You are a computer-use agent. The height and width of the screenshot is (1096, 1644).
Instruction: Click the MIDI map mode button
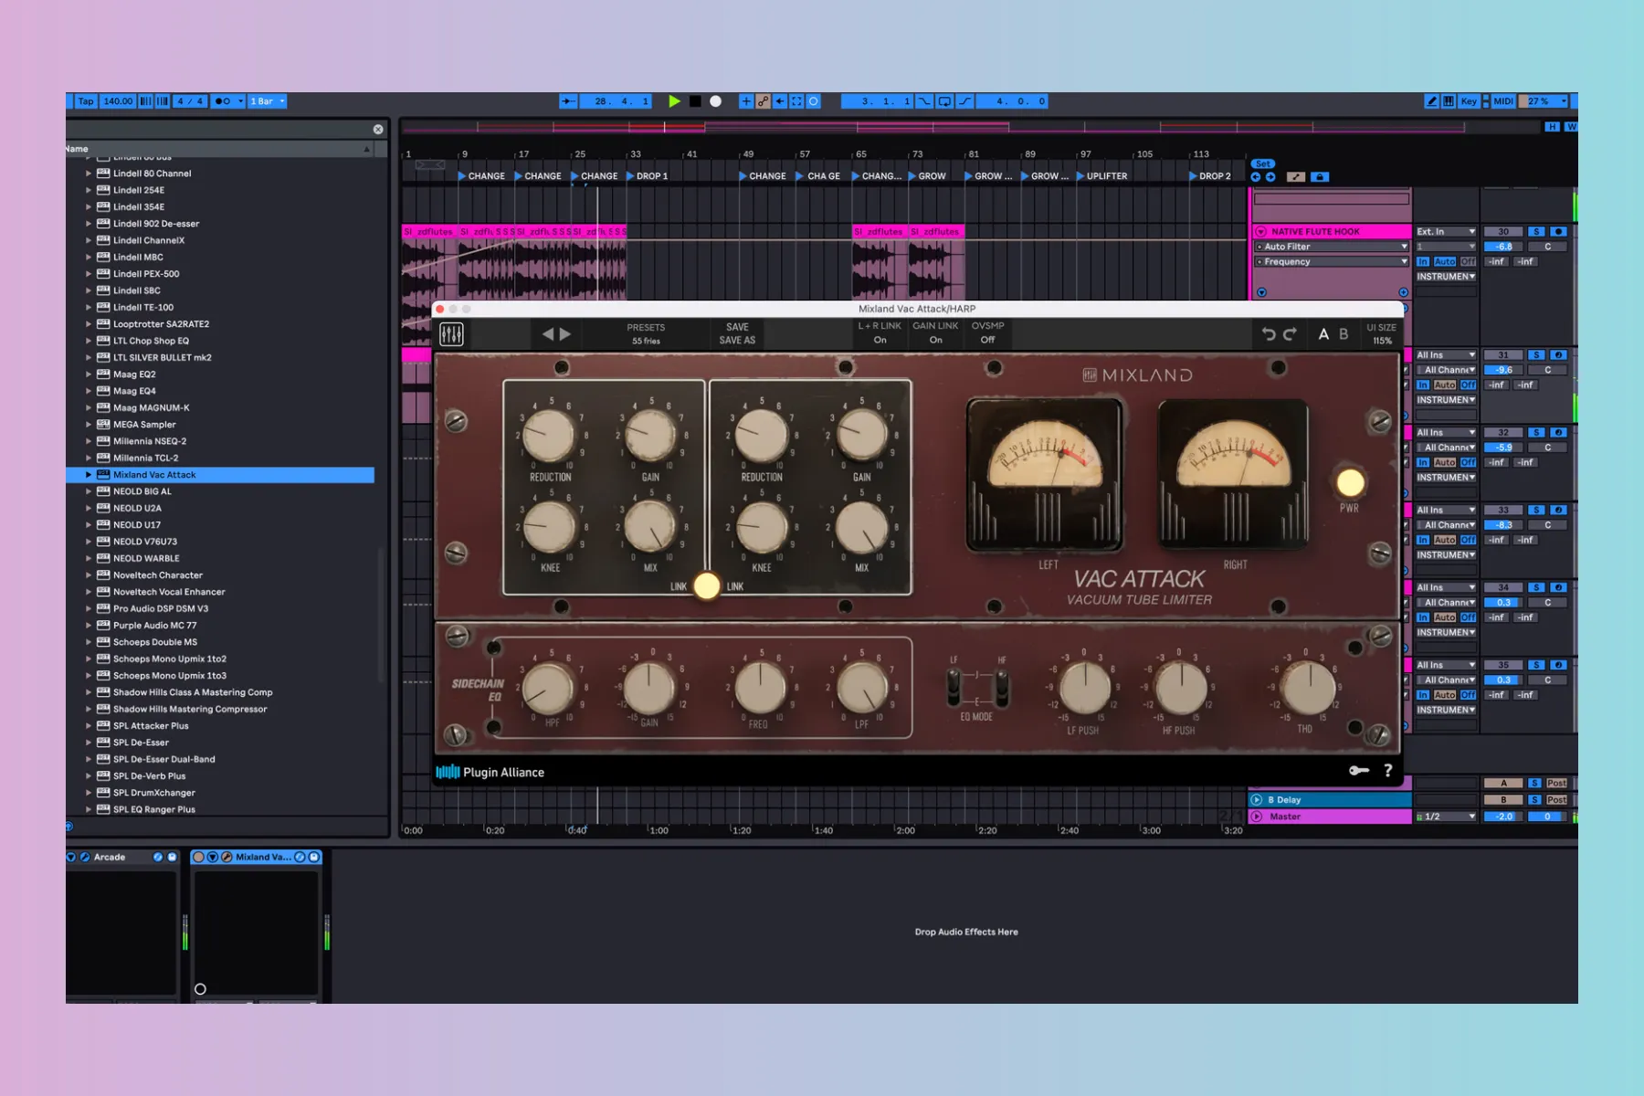coord(1503,101)
